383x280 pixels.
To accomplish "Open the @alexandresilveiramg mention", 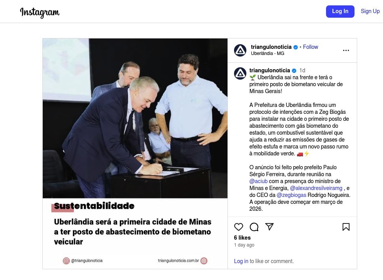I will 316,188.
